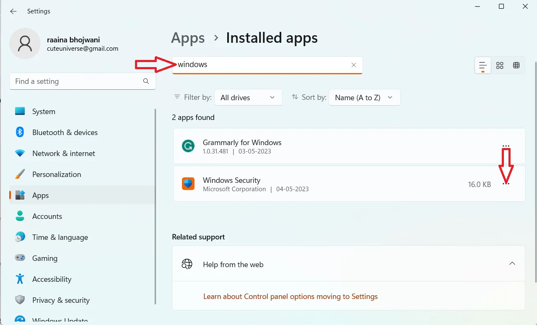537x325 pixels.
Task: Click the Grammarly app icon
Action: (188, 146)
